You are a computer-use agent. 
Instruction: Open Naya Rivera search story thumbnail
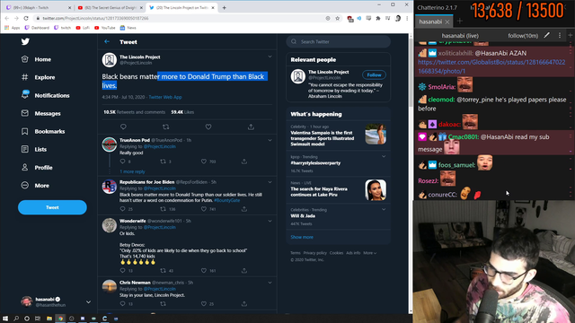[376, 189]
